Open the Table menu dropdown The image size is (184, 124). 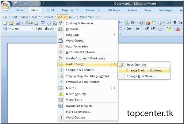(x=73, y=17)
